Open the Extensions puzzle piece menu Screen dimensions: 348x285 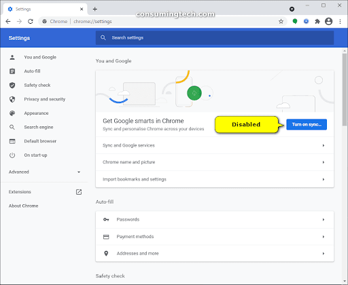(317, 22)
